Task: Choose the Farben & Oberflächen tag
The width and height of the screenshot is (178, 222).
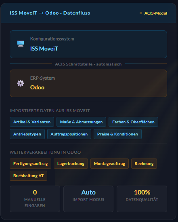Action: tap(133, 122)
